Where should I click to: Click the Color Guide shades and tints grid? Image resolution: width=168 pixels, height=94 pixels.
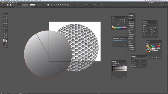tap(119, 68)
